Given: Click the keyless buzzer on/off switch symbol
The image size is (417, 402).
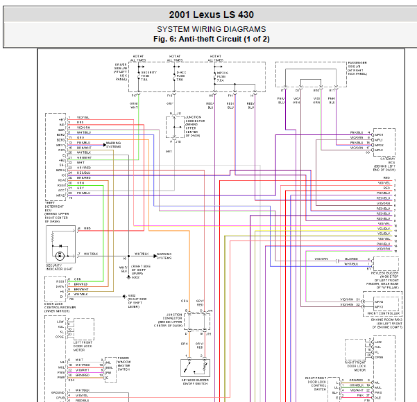Looking at the screenshot, I should pyautogui.click(x=195, y=368).
